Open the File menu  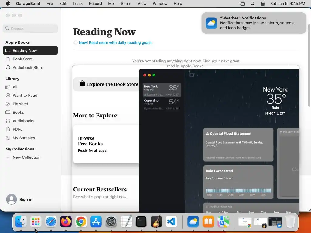[50, 4]
